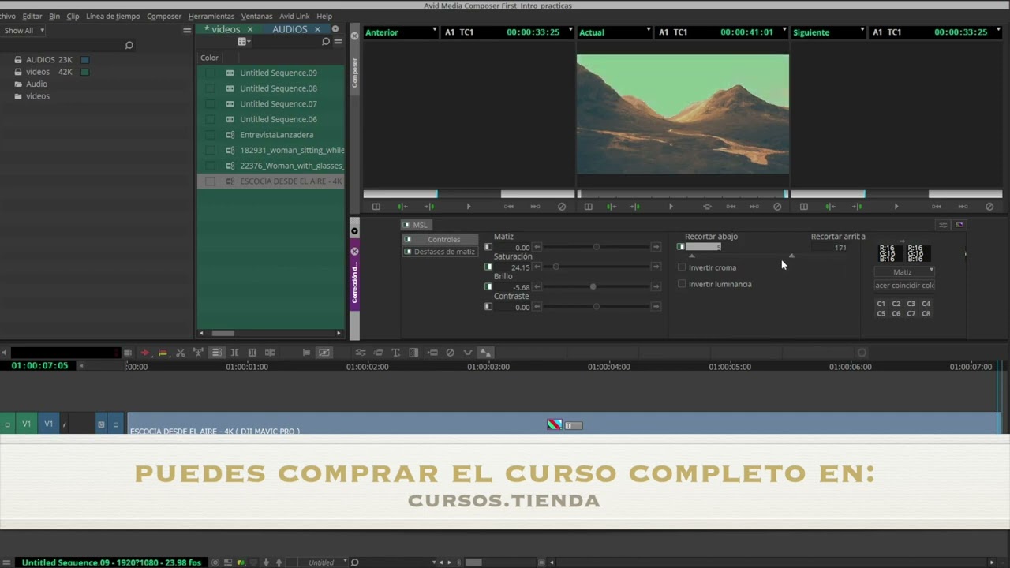
Task: Play the clip in the Actual monitor
Action: tap(671, 207)
